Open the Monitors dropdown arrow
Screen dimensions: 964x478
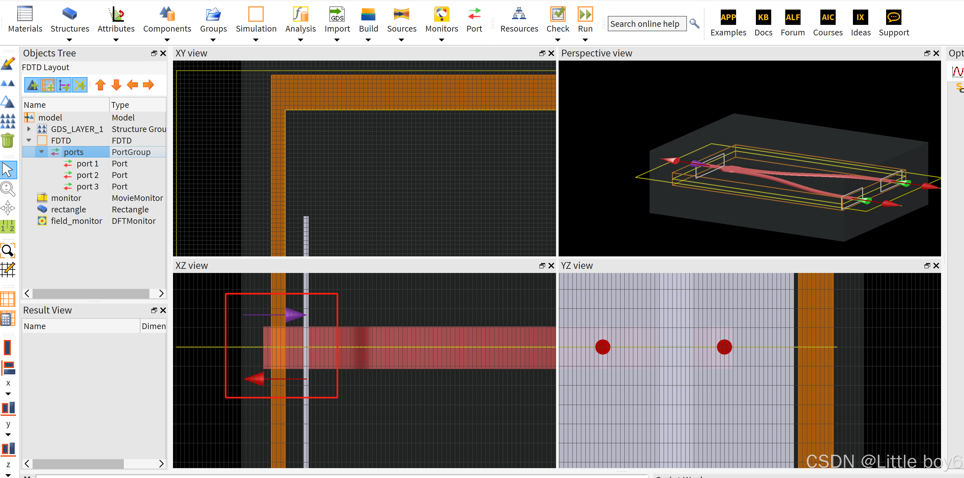441,40
